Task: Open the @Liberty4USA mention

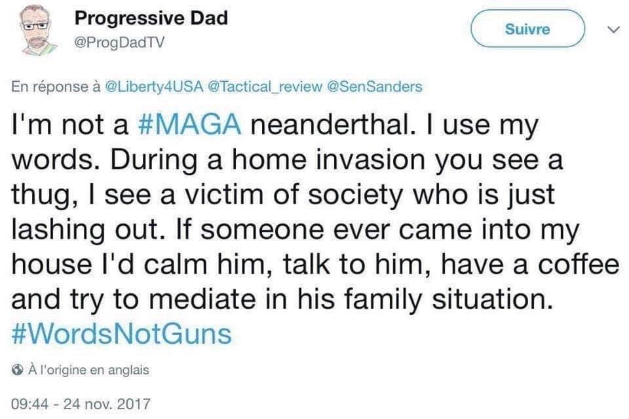Action: pos(153,87)
